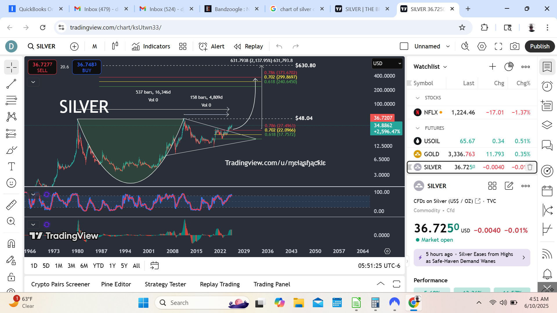557x313 pixels.
Task: Open the Alerts clock icon in right sidebar
Action: point(547,86)
